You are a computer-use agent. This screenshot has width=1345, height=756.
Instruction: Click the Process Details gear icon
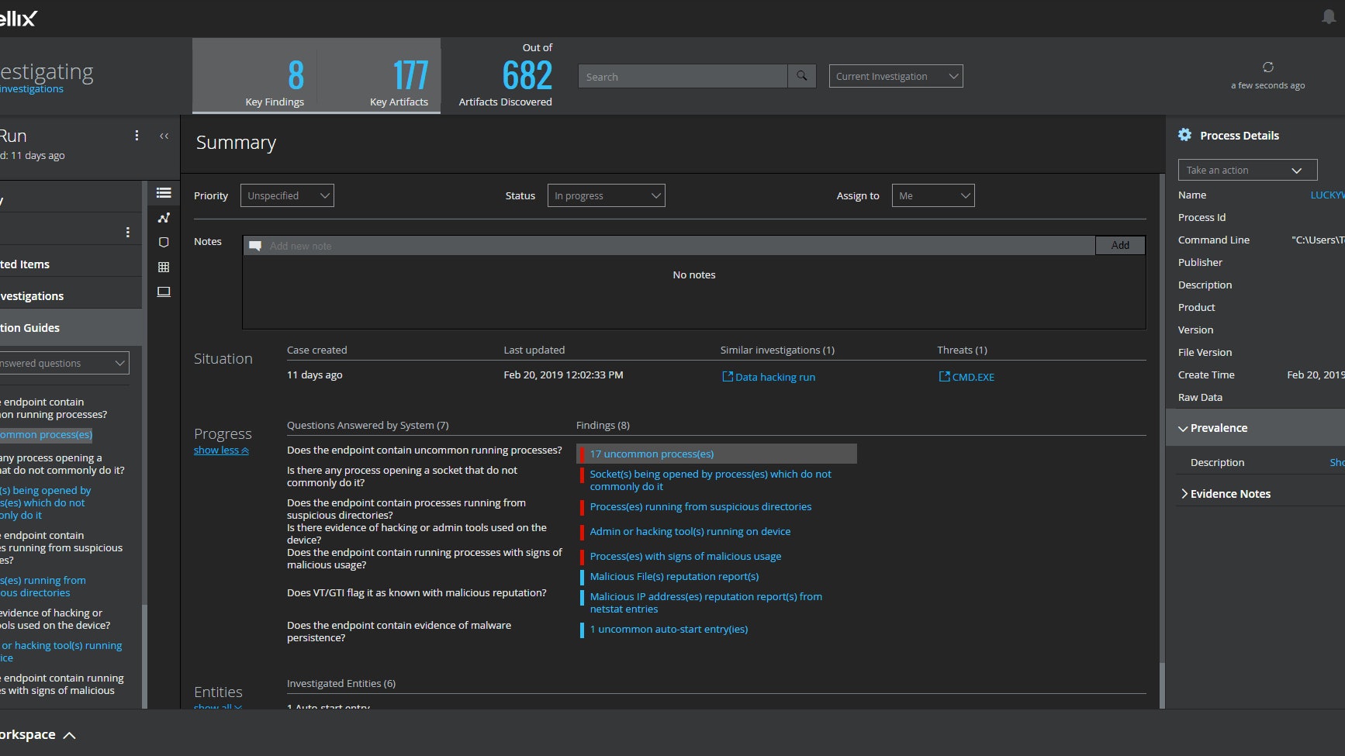[x=1184, y=135]
